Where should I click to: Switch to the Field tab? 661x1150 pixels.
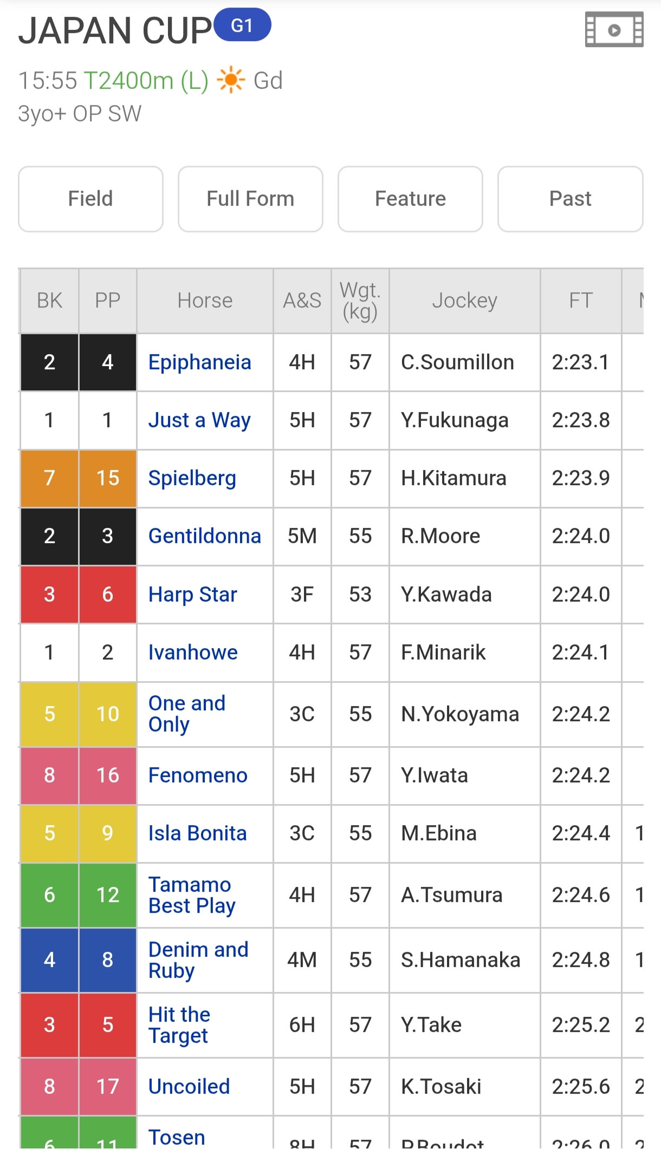[x=90, y=199]
